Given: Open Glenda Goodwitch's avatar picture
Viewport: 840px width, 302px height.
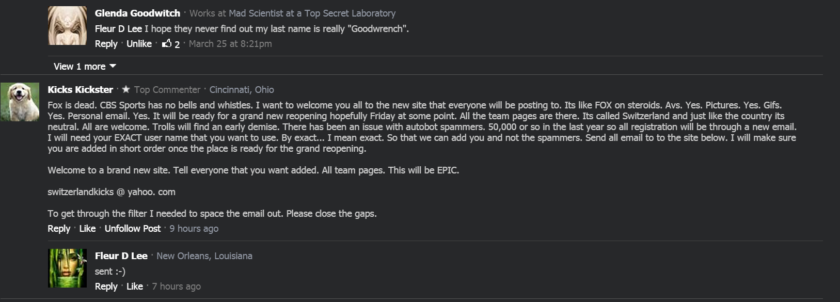Looking at the screenshot, I should (x=67, y=25).
